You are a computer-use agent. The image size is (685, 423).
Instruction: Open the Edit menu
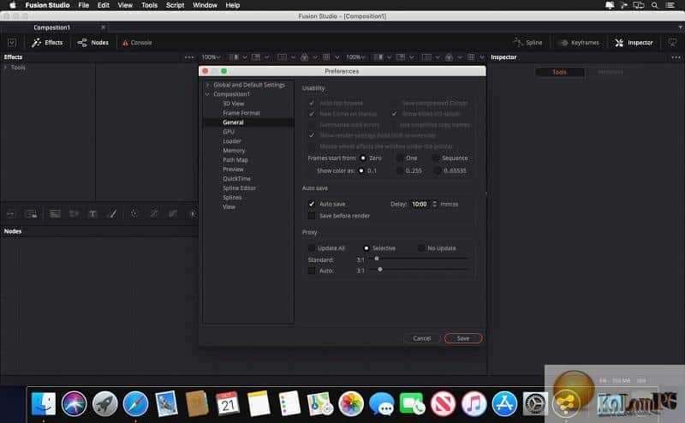[104, 5]
